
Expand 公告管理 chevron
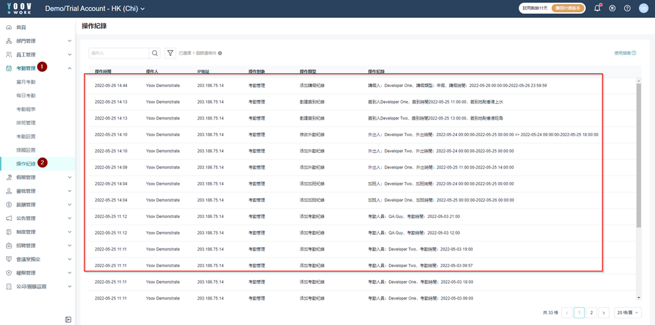pos(70,218)
